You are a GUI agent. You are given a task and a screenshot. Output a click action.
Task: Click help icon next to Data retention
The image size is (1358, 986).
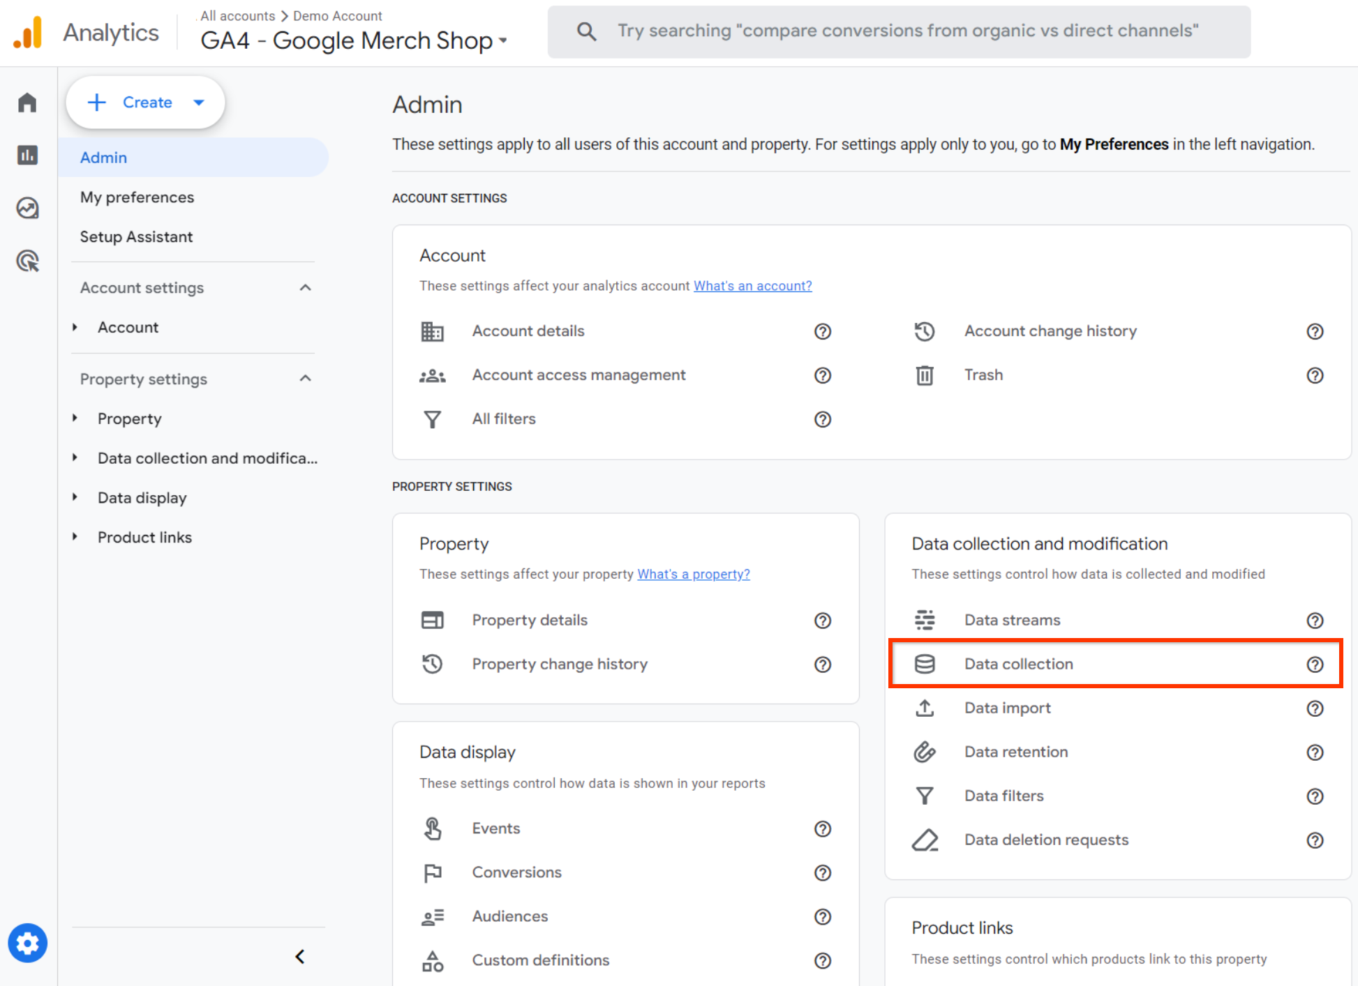coord(1315,752)
